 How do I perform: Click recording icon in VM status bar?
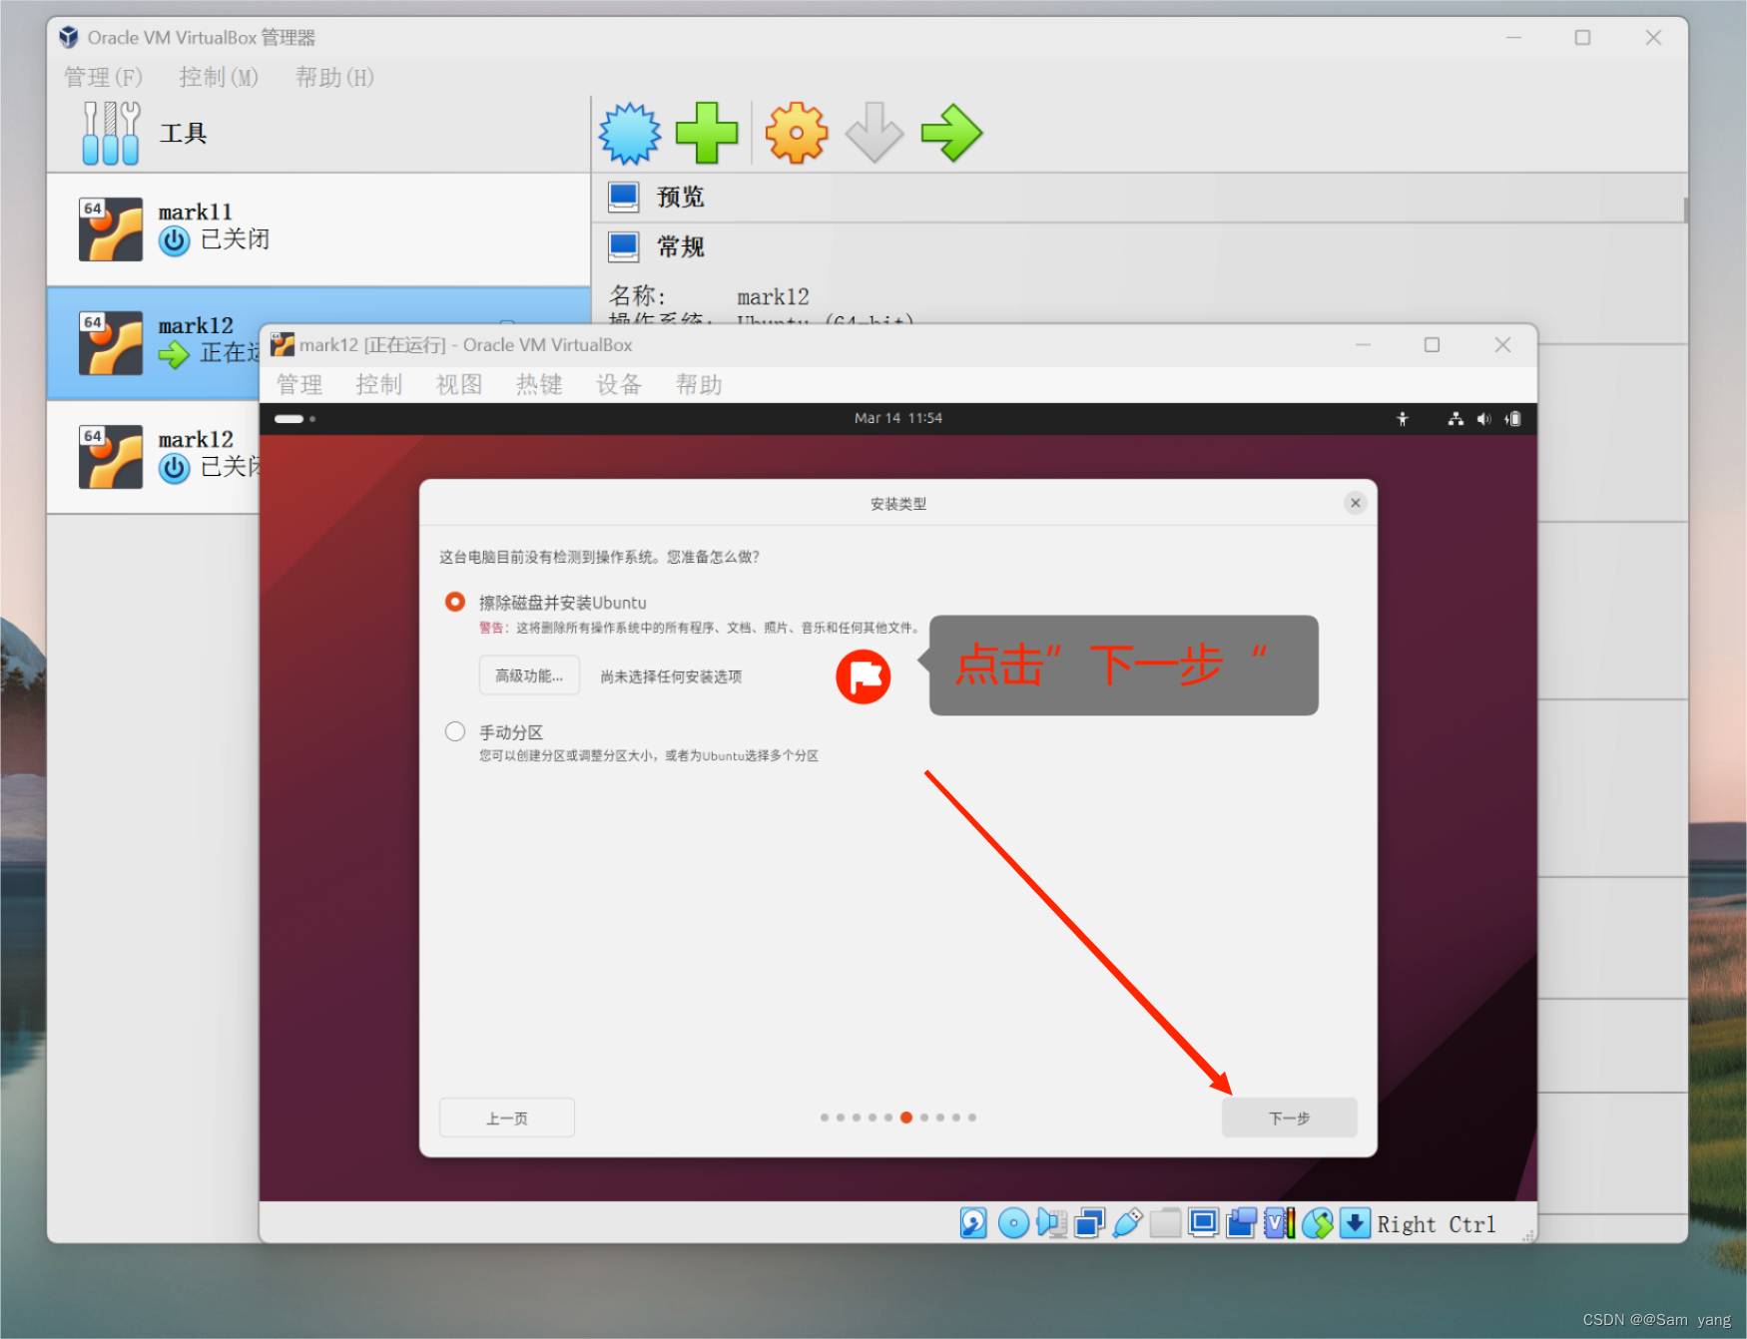pyautogui.click(x=1241, y=1223)
